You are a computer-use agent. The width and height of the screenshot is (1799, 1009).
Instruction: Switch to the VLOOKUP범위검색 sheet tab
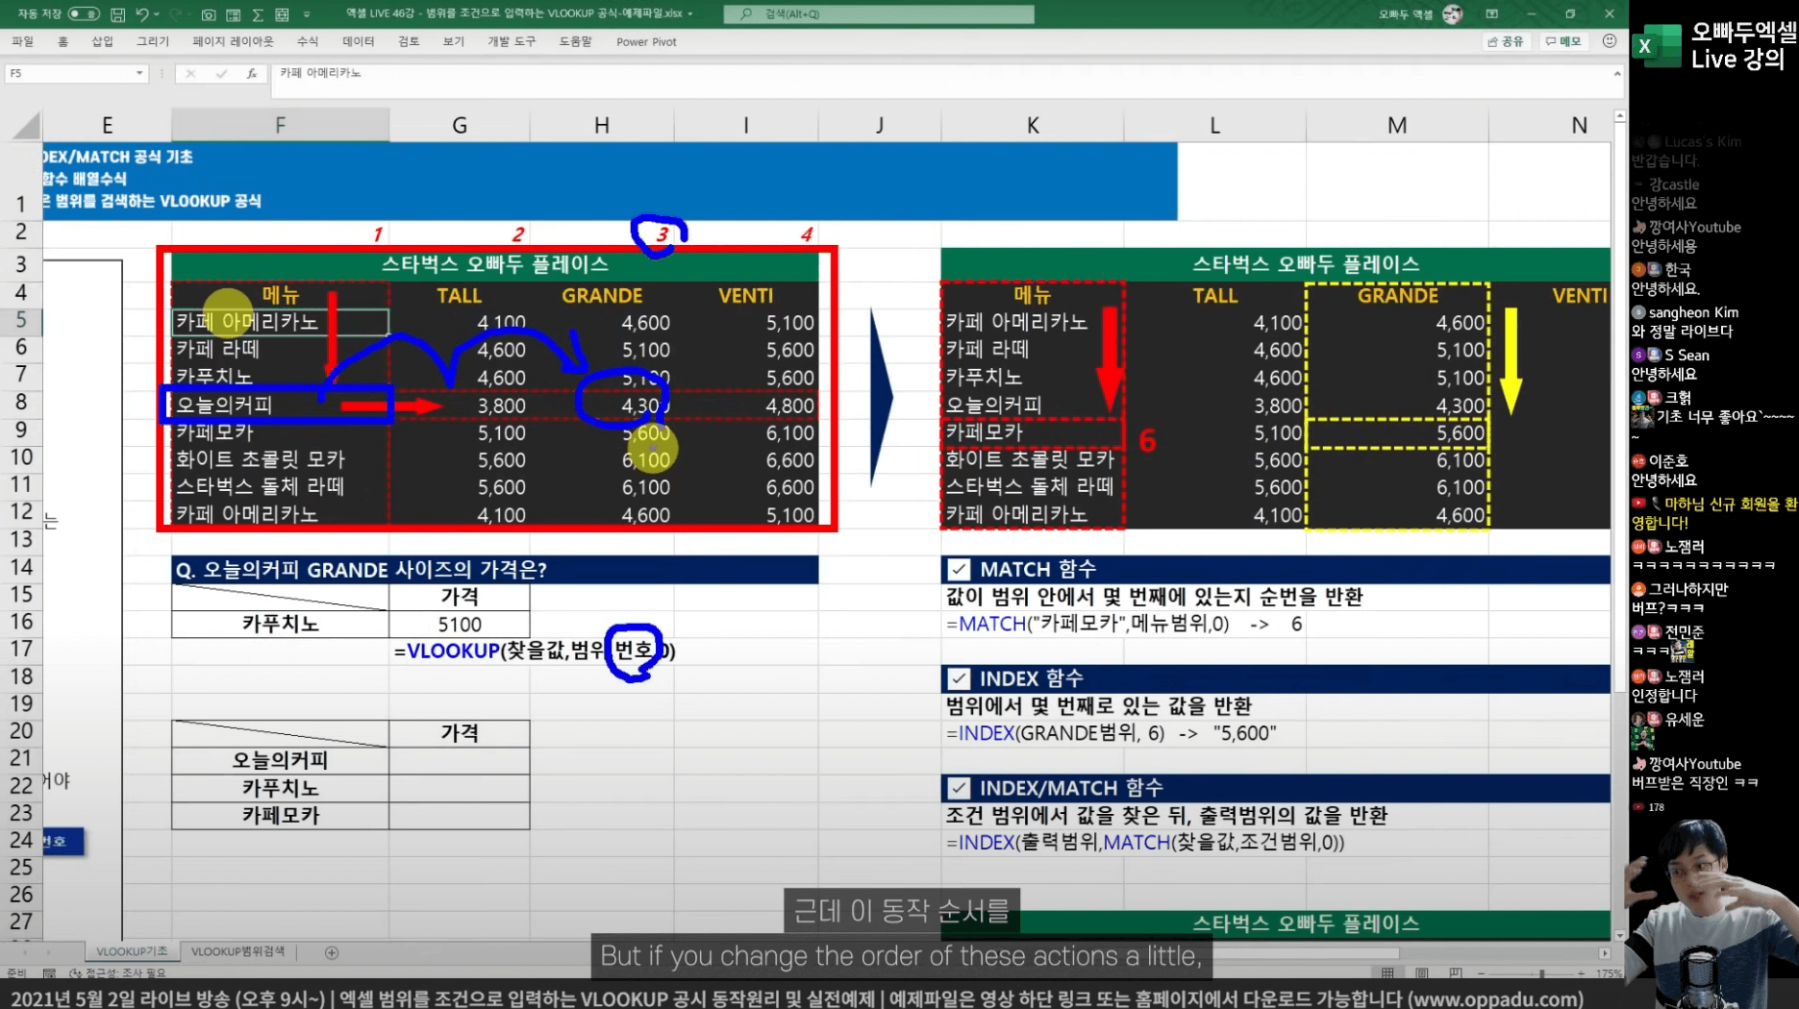pos(237,951)
